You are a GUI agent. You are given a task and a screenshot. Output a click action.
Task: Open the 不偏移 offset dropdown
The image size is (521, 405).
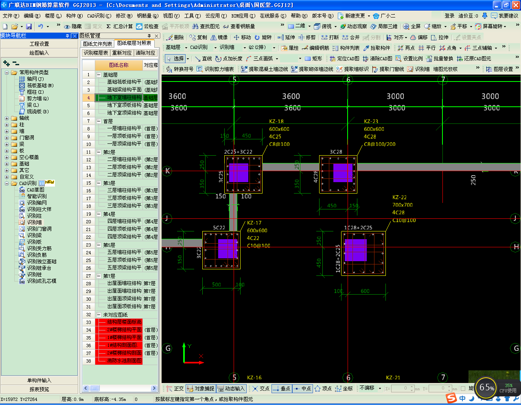[380, 389]
